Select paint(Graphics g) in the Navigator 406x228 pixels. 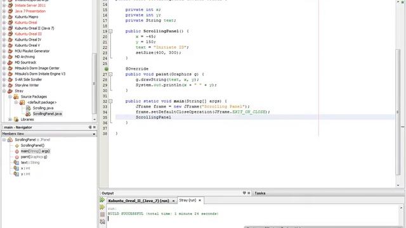(x=34, y=157)
